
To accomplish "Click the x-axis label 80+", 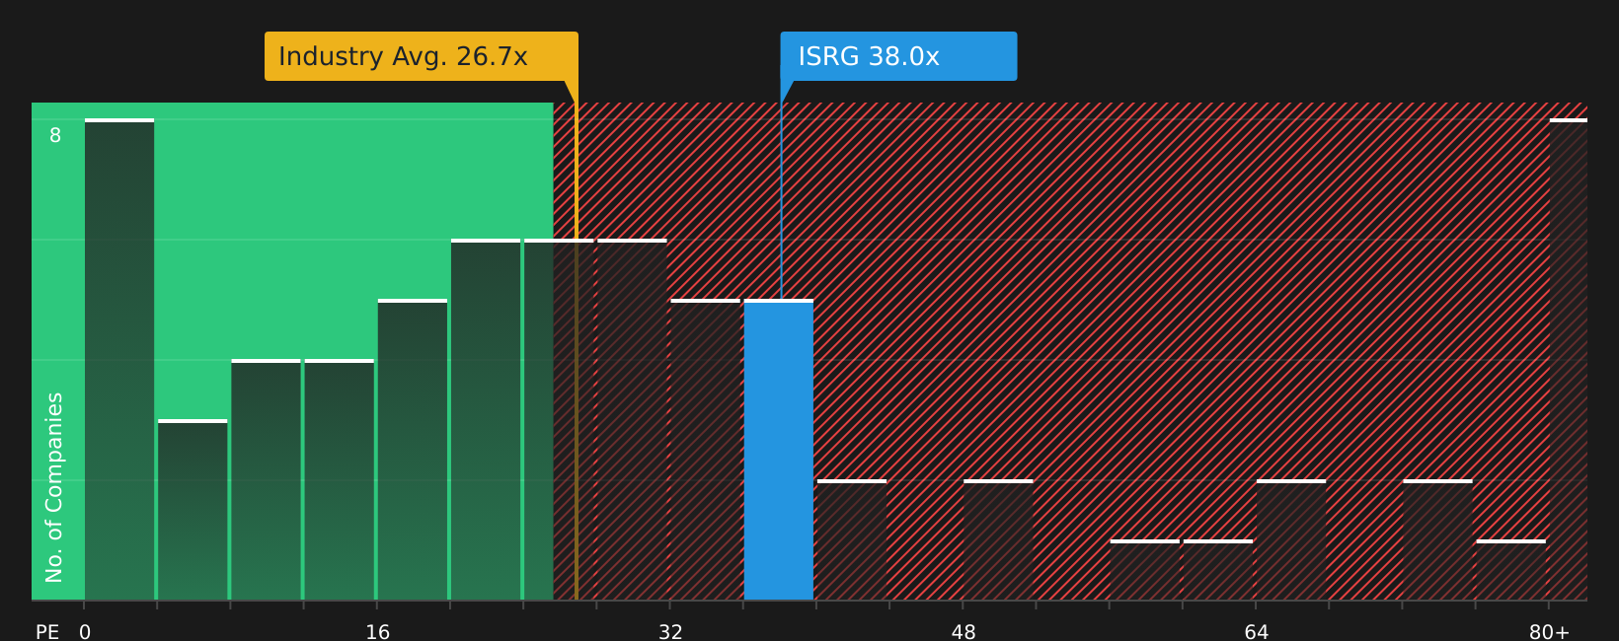I will pos(1549,632).
